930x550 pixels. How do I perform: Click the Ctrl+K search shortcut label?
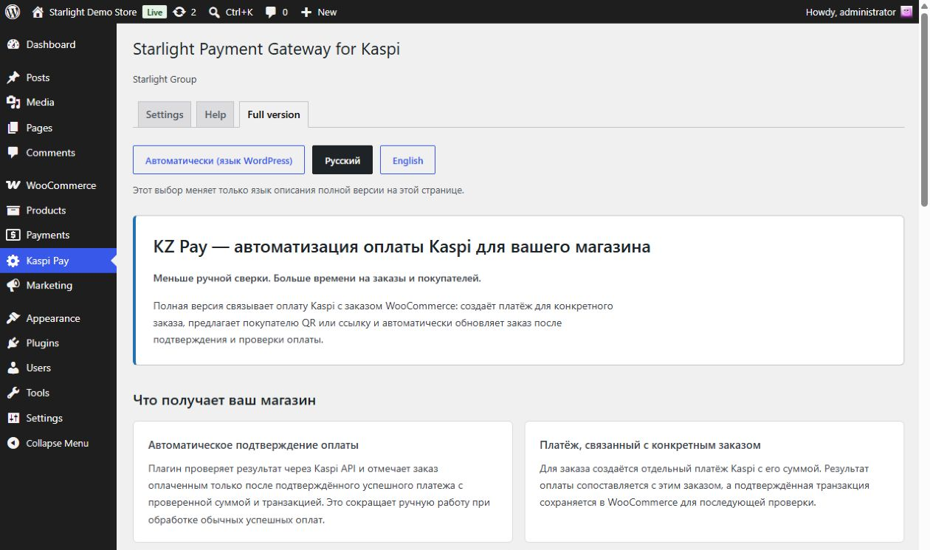click(x=240, y=12)
